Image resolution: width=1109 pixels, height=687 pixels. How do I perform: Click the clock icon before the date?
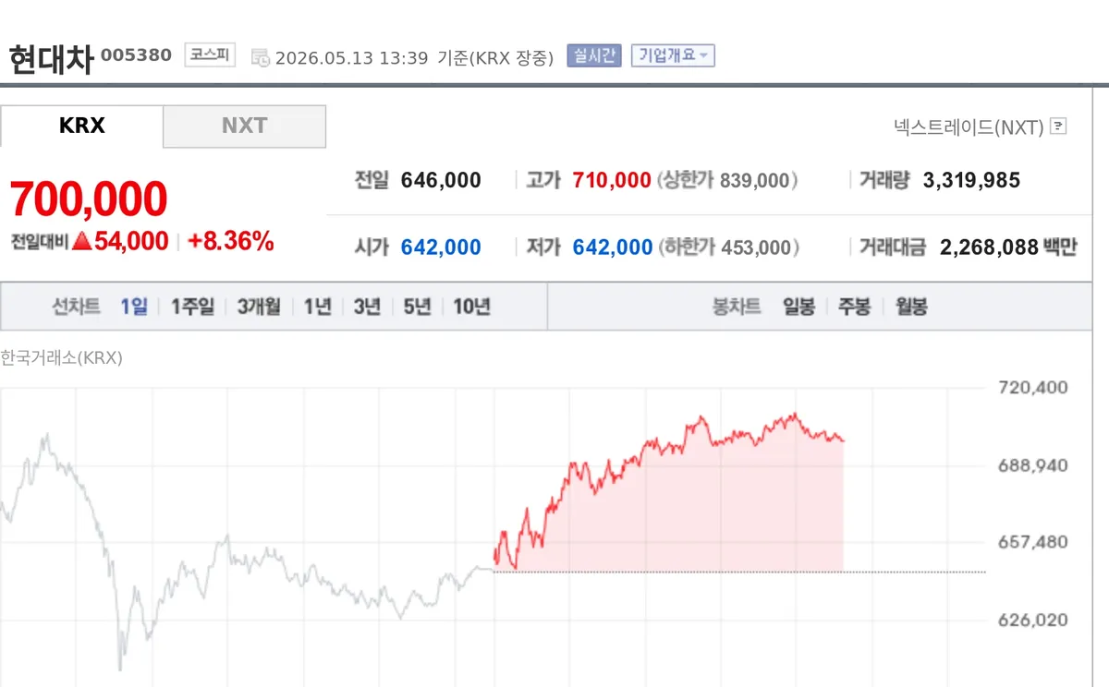pos(261,57)
